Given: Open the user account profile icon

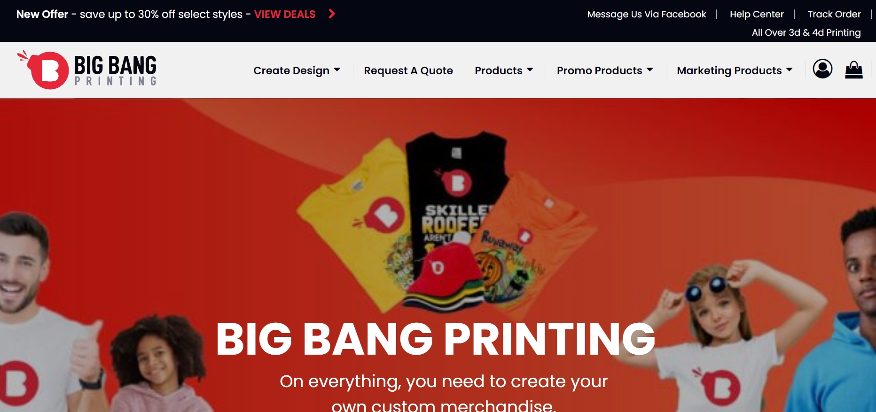Looking at the screenshot, I should [822, 69].
